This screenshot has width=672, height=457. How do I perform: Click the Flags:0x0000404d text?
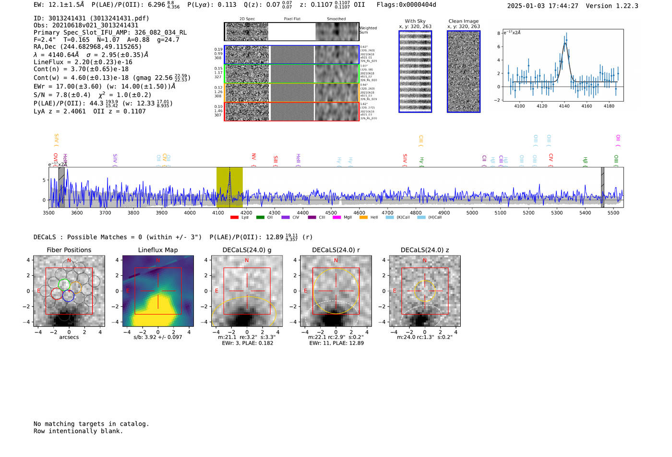(406, 5)
